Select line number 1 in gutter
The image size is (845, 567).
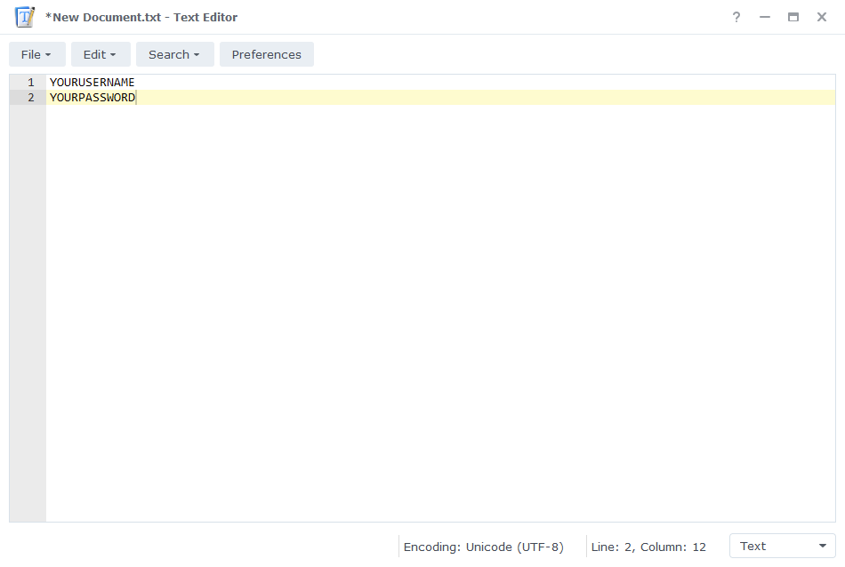[31, 83]
